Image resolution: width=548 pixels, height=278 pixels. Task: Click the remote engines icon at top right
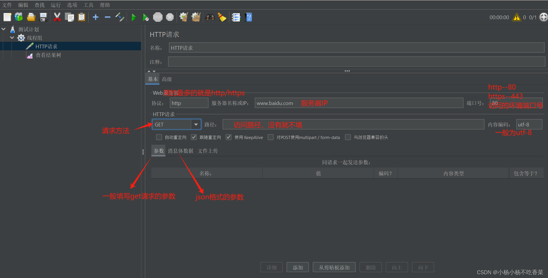click(x=543, y=17)
